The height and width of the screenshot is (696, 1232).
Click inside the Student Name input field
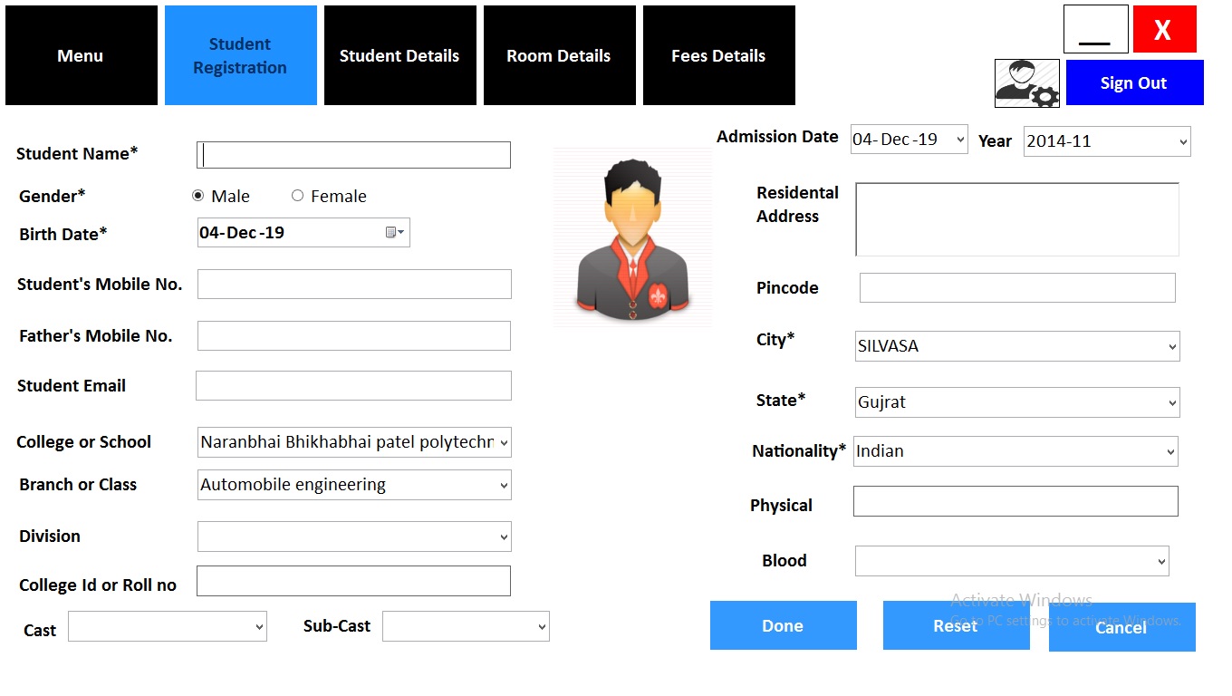click(353, 154)
